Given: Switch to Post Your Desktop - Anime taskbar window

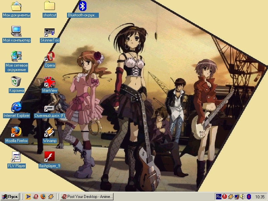Looking at the screenshot, I should pyautogui.click(x=87, y=197).
